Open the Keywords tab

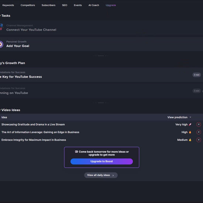click(x=8, y=5)
